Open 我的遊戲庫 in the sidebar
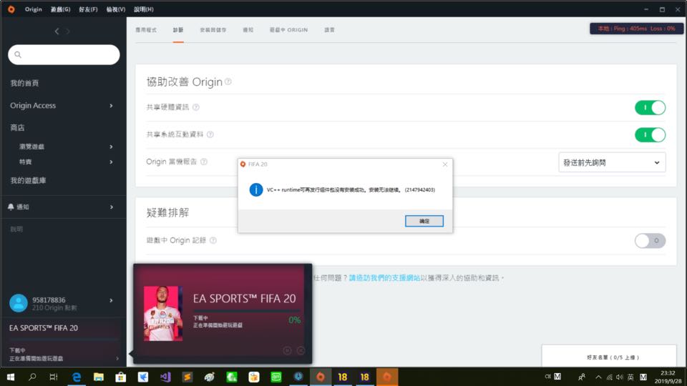 (x=28, y=180)
